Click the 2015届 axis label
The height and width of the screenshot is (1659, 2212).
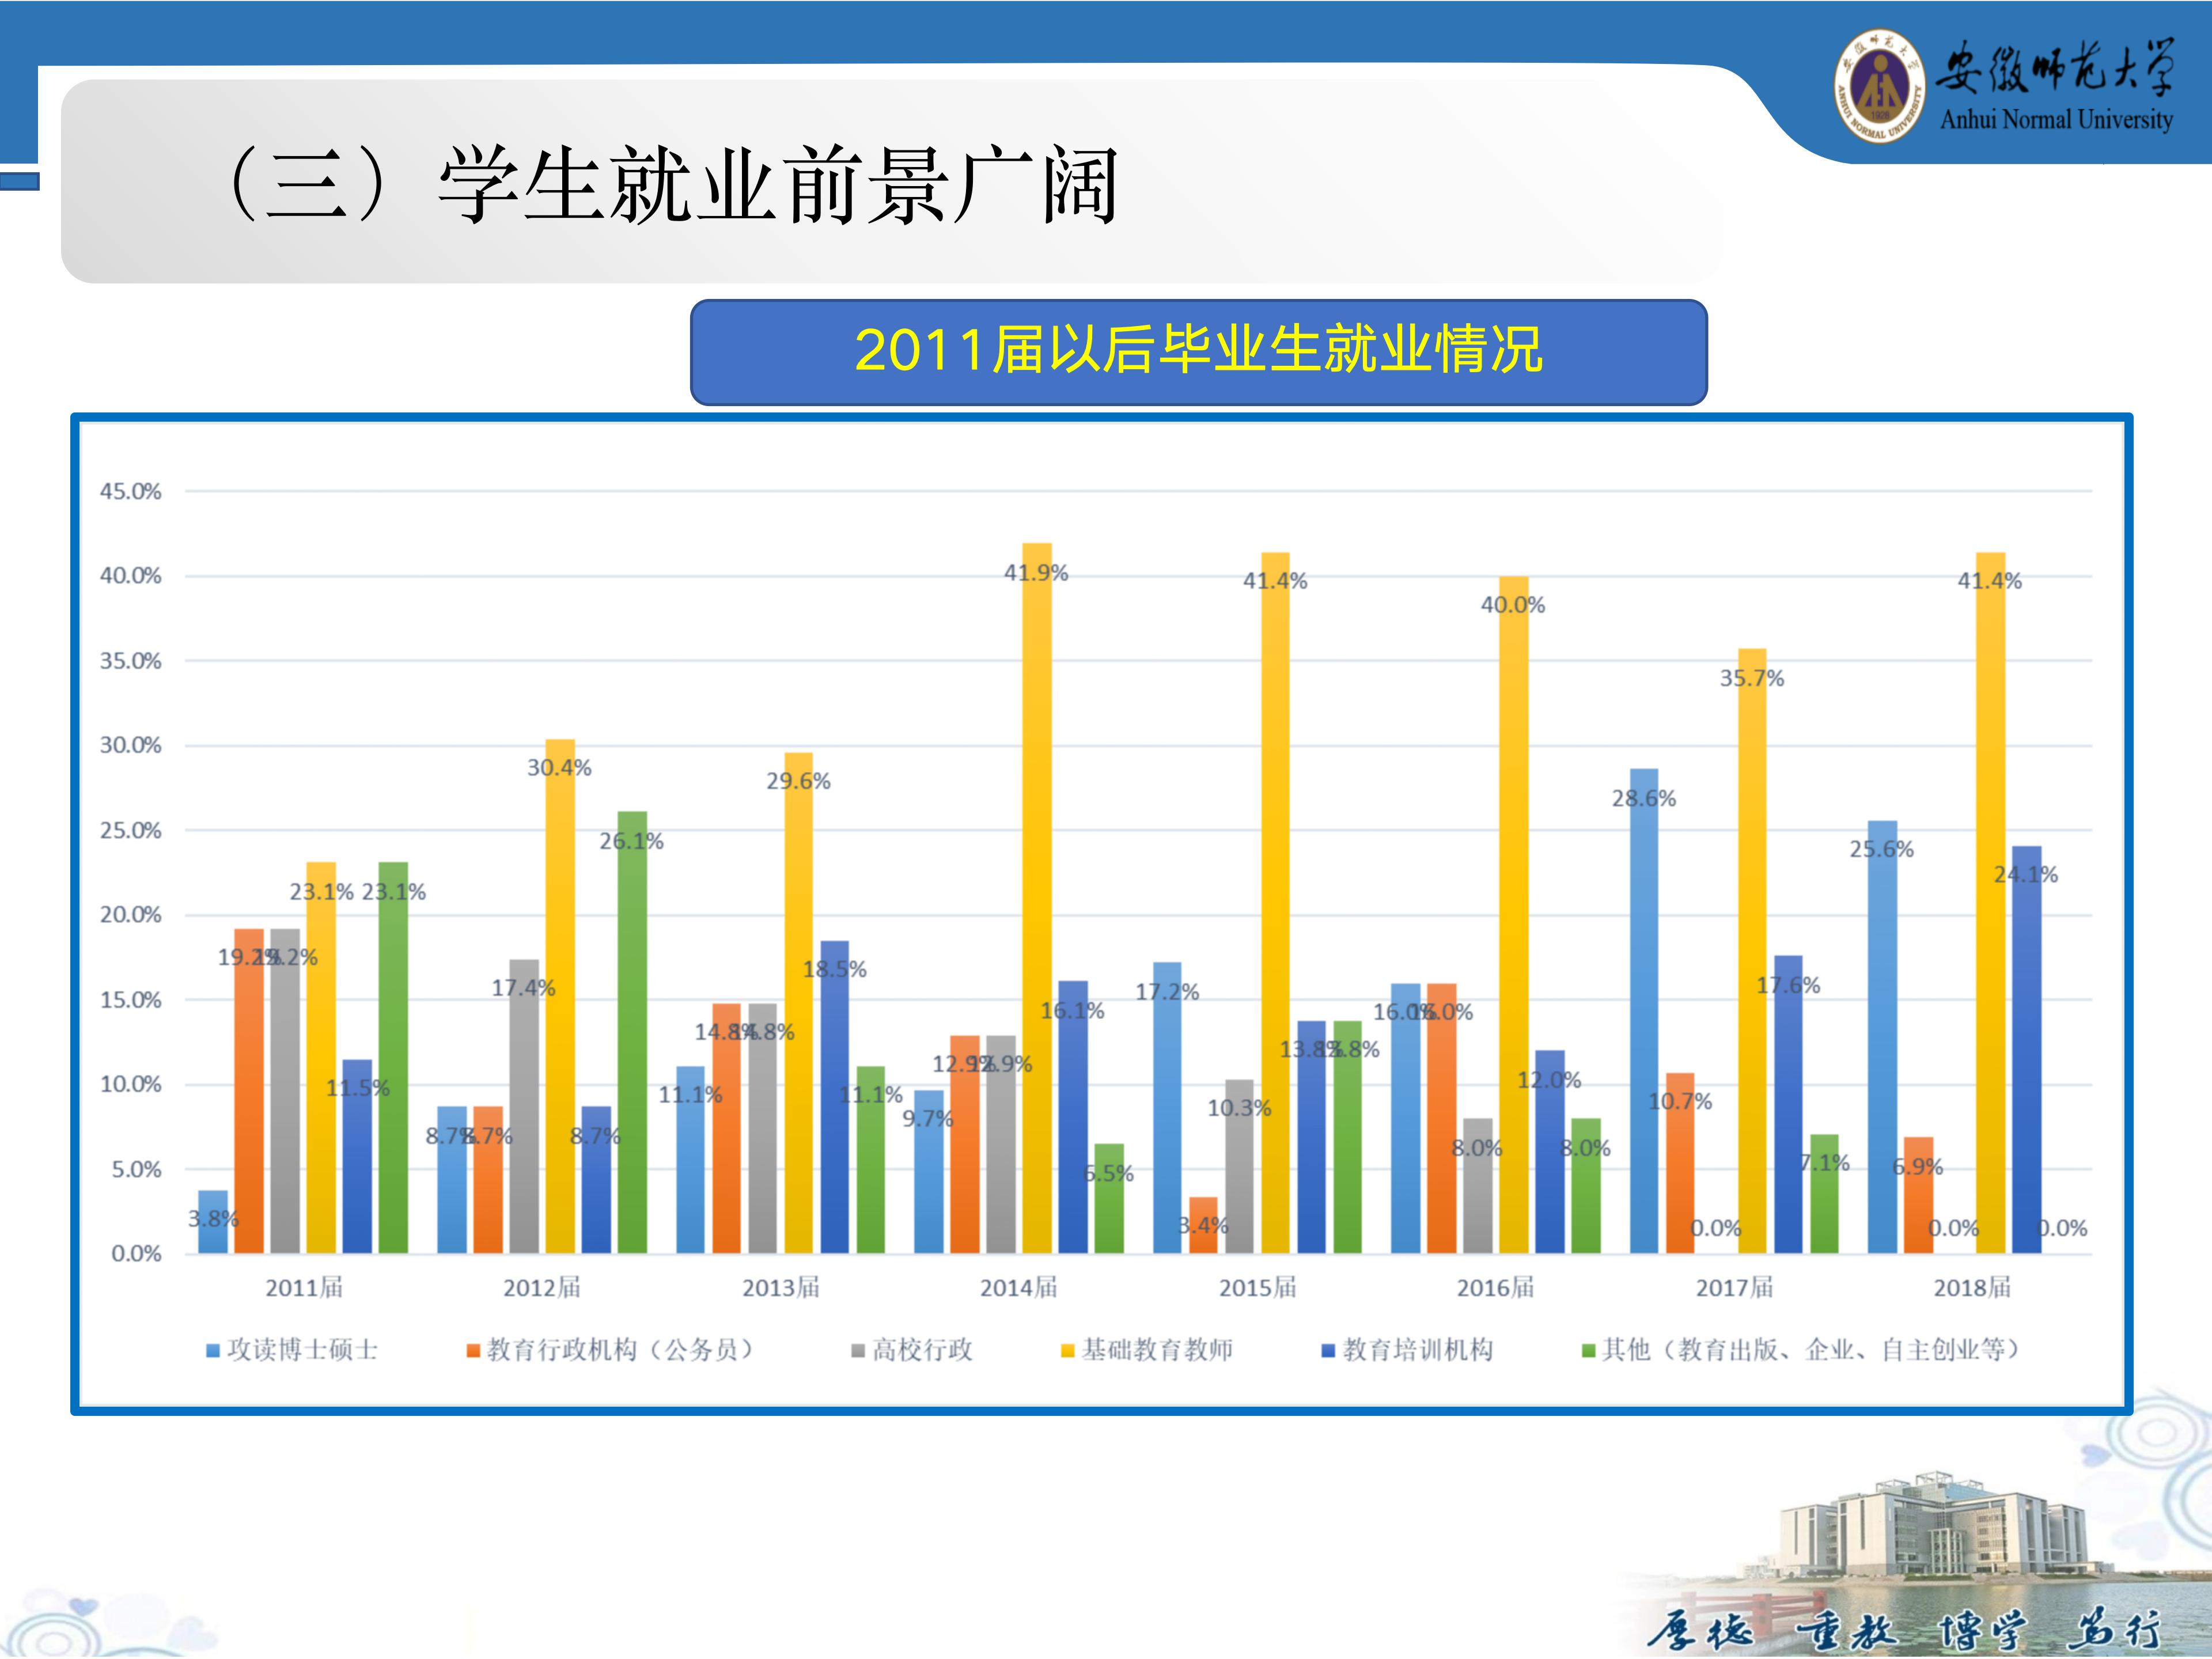[x=1257, y=1288]
